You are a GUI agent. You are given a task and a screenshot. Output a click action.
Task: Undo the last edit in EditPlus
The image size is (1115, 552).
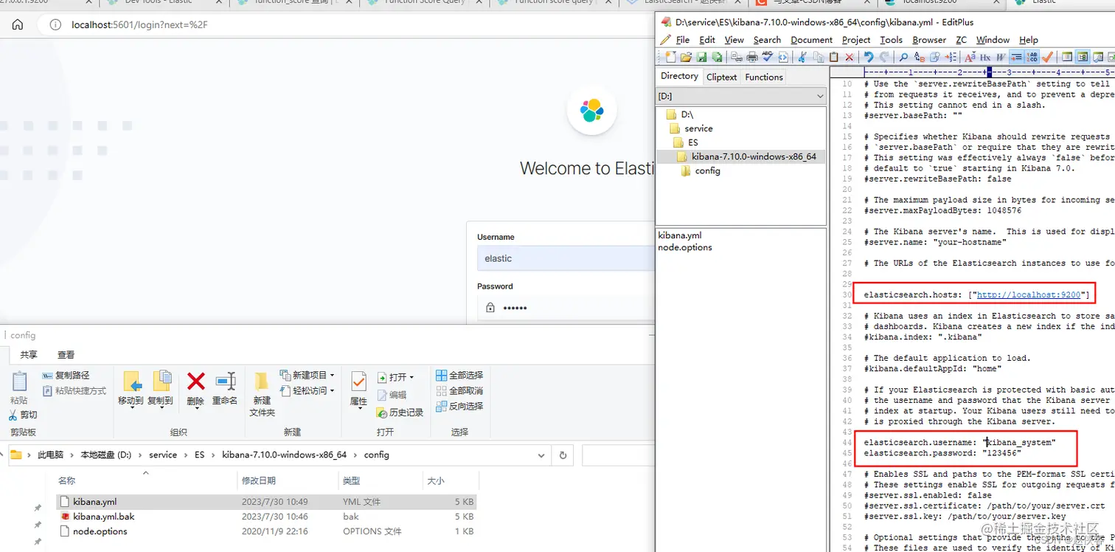(x=869, y=57)
